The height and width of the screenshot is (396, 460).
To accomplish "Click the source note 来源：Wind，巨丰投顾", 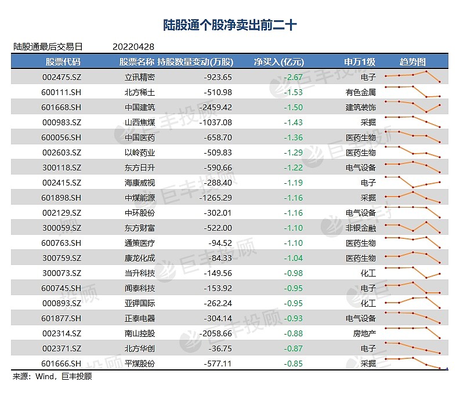I will coord(52,376).
